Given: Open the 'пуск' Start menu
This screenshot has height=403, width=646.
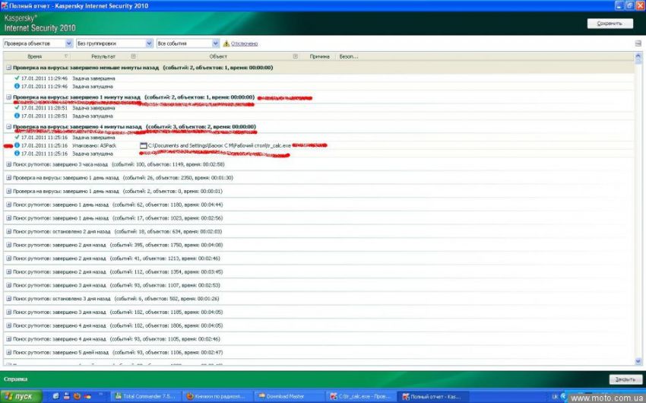Looking at the screenshot, I should 21,396.
